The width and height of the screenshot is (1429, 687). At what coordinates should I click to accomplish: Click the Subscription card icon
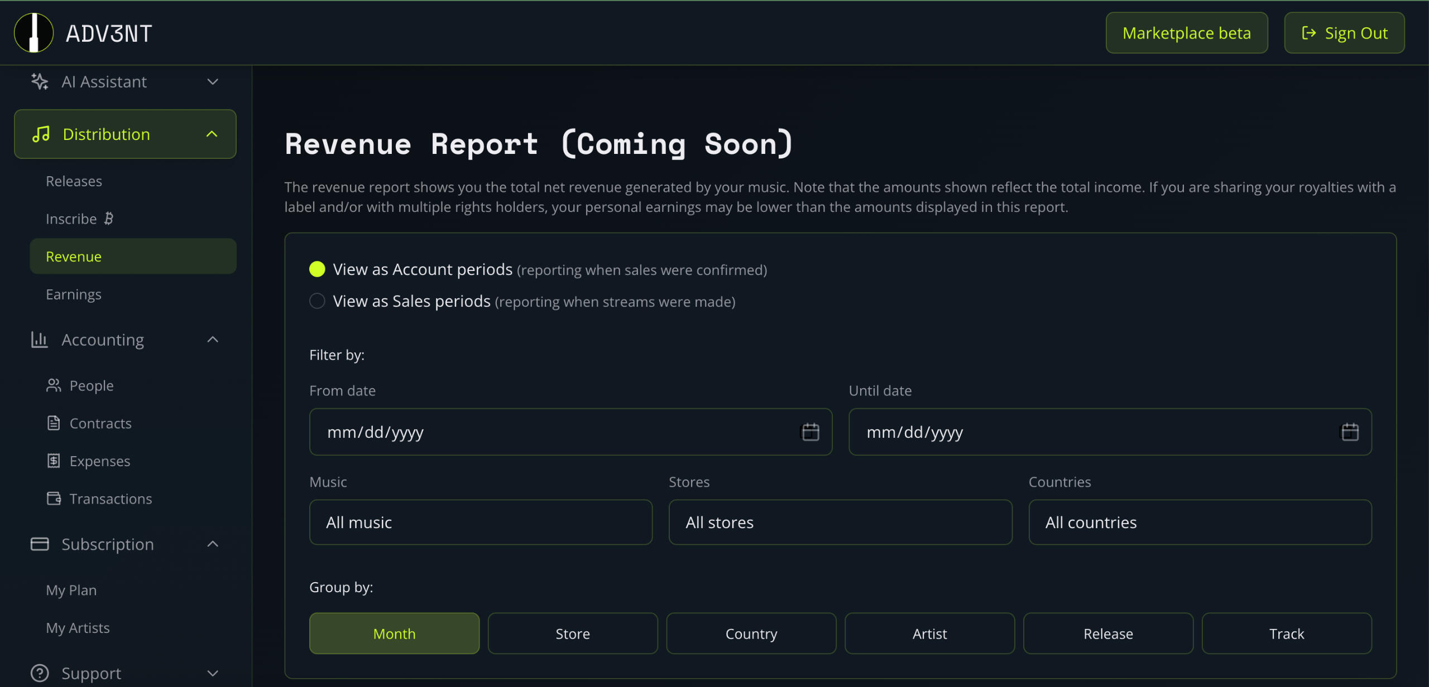coord(40,544)
